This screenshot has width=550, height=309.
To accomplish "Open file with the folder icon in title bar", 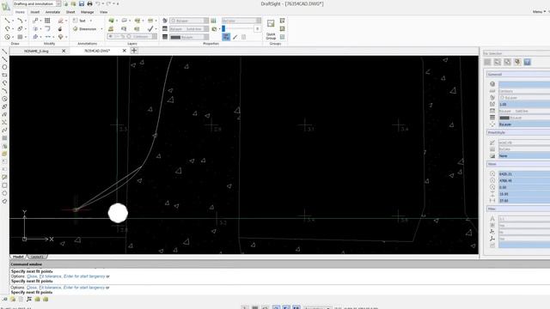I will pos(73,3).
